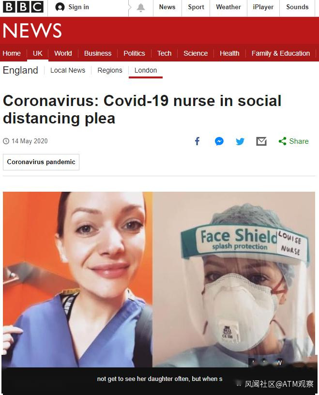Share article on Twitter
The width and height of the screenshot is (319, 395).
(240, 141)
